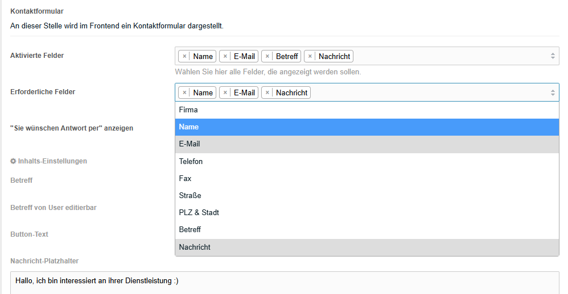The height and width of the screenshot is (294, 568).
Task: Click Nachricht at the list bottom
Action: click(x=367, y=247)
